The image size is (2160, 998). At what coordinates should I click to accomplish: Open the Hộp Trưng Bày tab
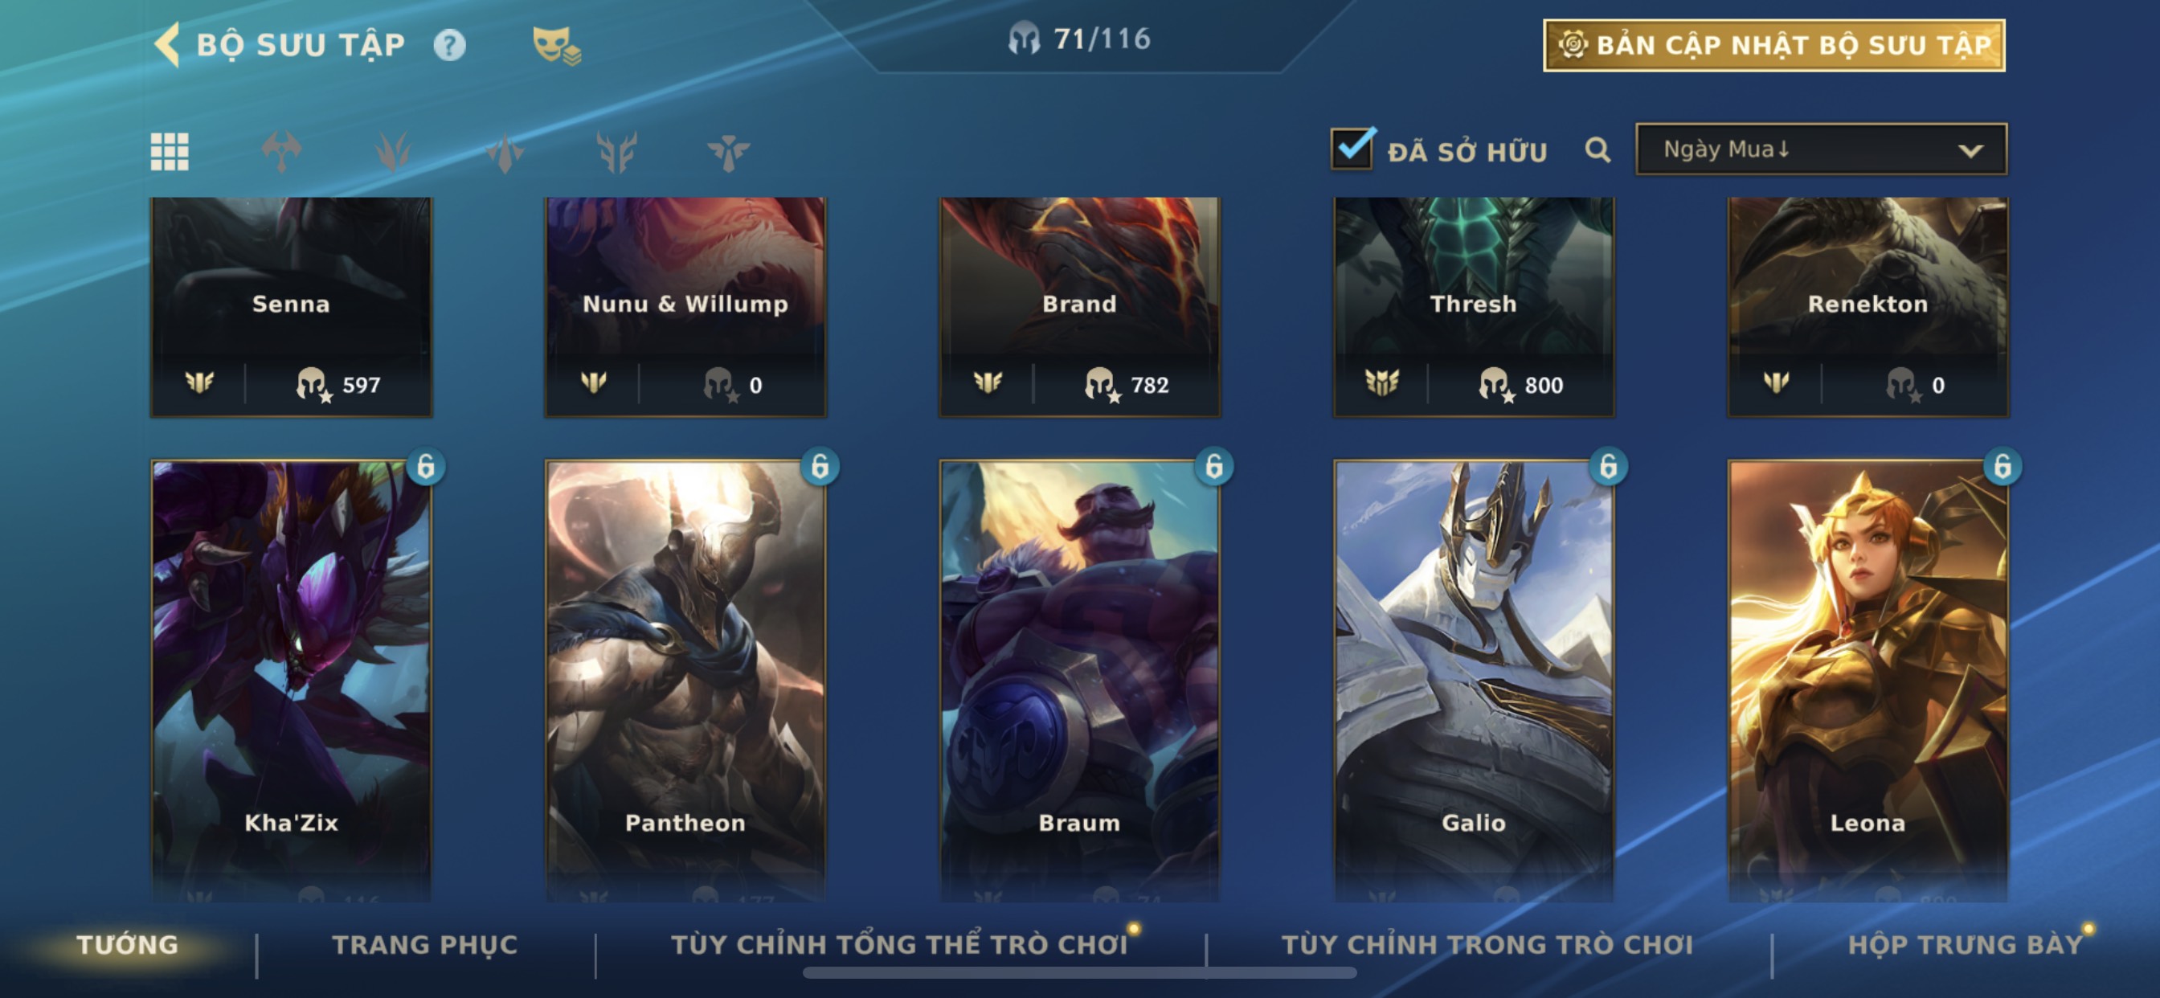1966,944
